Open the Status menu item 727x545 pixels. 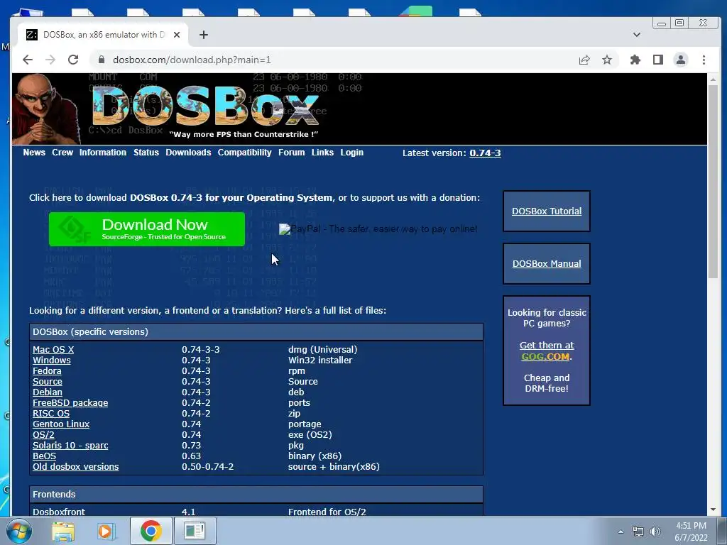pyautogui.click(x=146, y=153)
